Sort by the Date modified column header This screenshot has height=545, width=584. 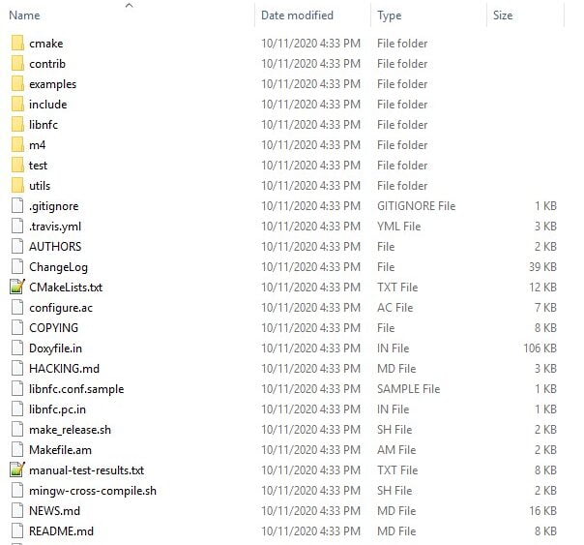tap(297, 15)
